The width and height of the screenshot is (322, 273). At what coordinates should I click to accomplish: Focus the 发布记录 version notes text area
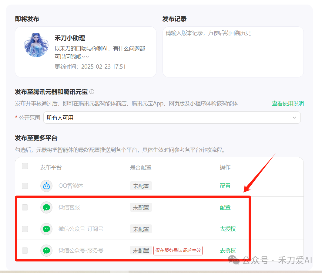point(233,52)
